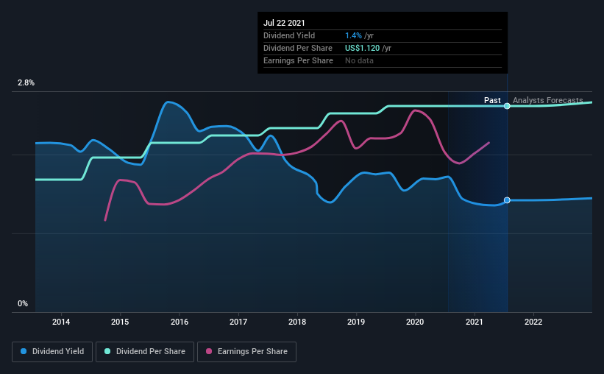
Task: Click the US$1.120 dividend per share value
Action: point(362,48)
